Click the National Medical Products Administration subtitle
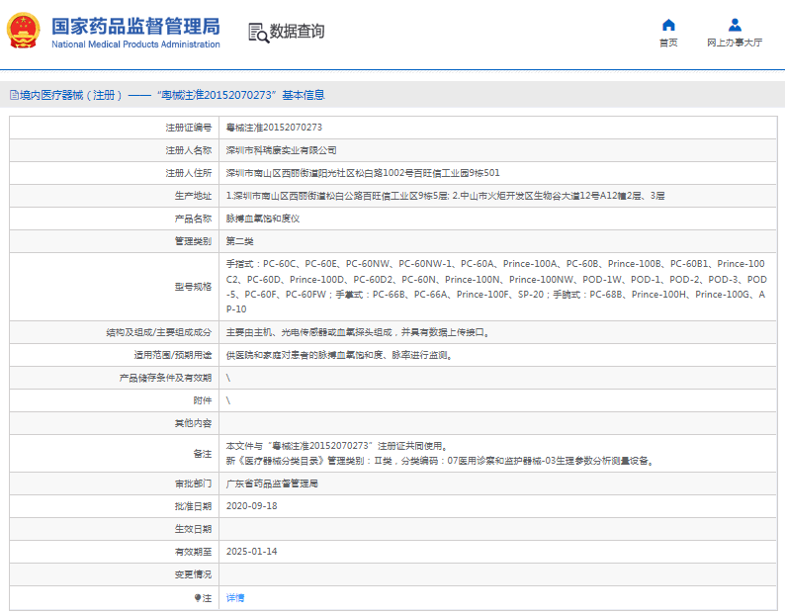This screenshot has height=614, width=785. [x=135, y=44]
